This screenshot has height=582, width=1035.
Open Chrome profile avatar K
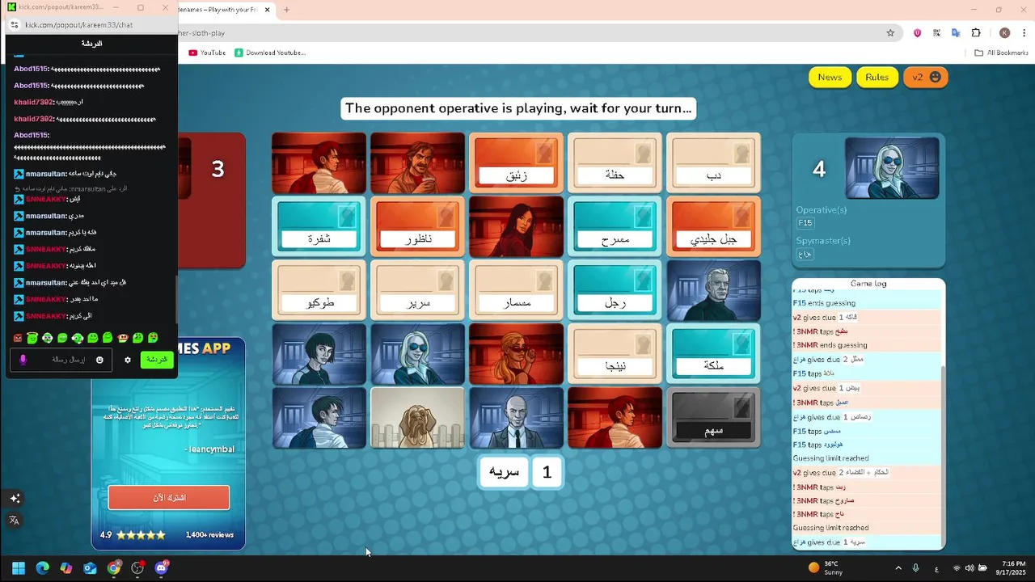1004,33
